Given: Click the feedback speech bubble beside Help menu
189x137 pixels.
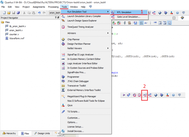Looking at the screenshot, I should 90,7.
